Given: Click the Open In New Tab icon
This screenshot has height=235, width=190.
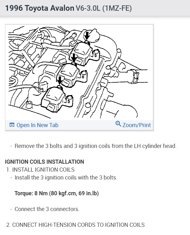Looking at the screenshot, I should 12,125.
